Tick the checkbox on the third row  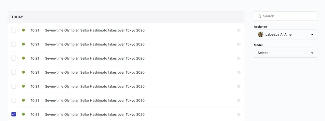(x=13, y=58)
